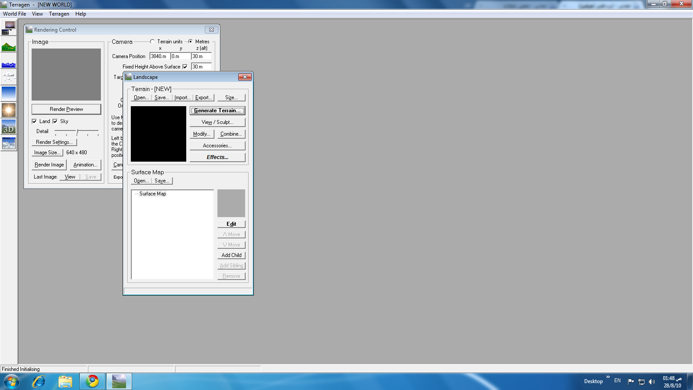Click the 3D Preview toolbar icon

(x=9, y=127)
